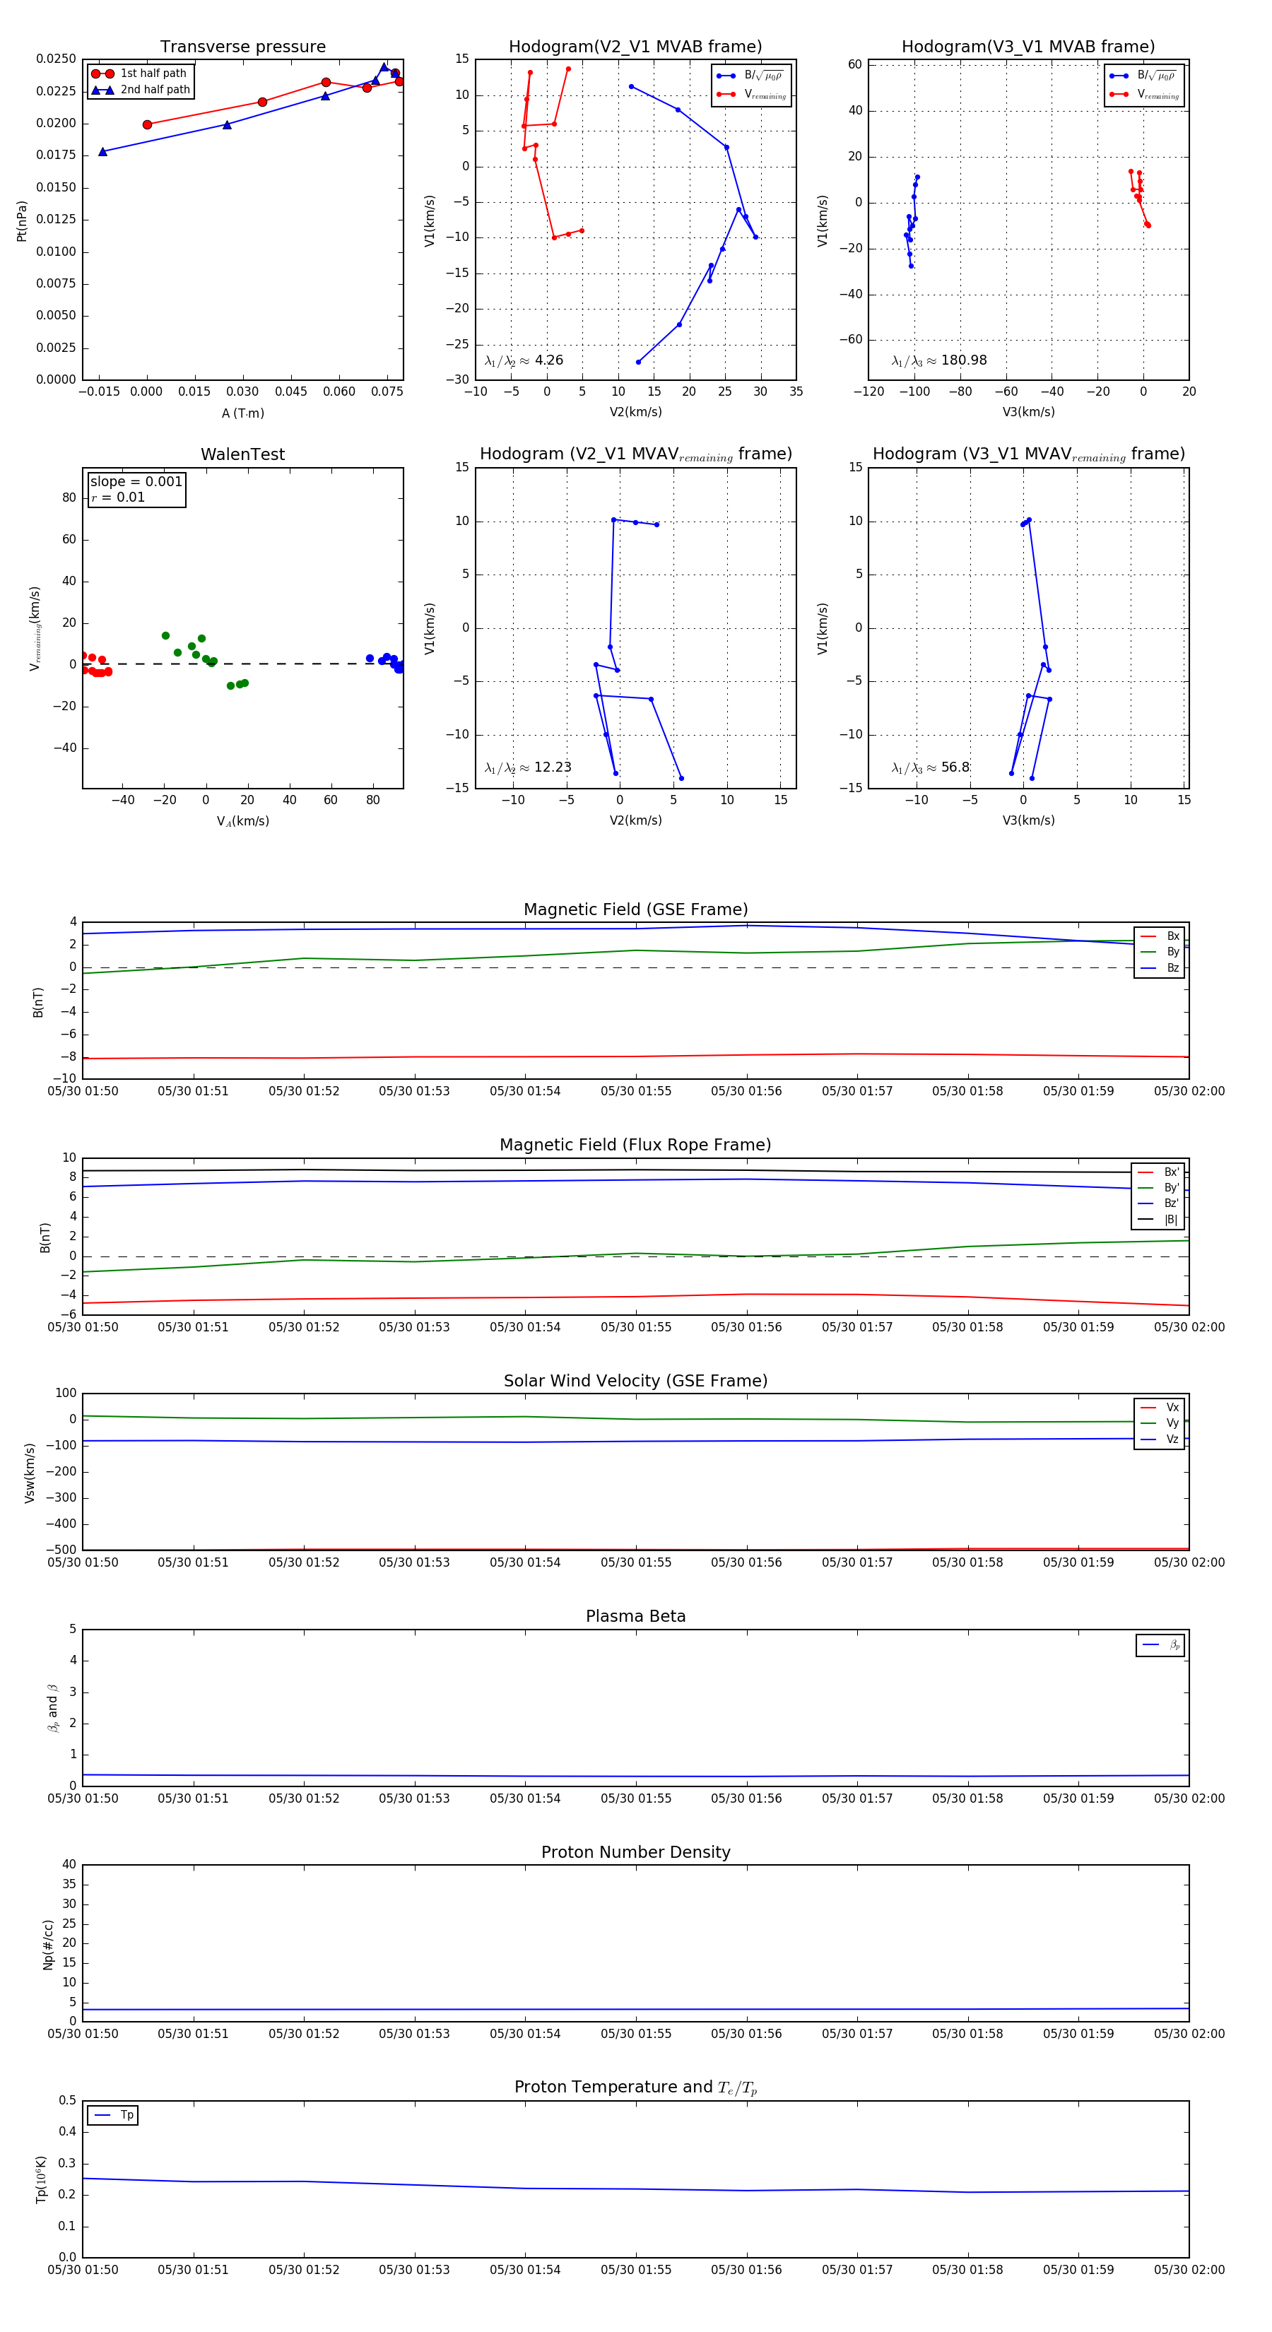Click the 'r = 0.01' text in WalenTest

pyautogui.click(x=118, y=497)
